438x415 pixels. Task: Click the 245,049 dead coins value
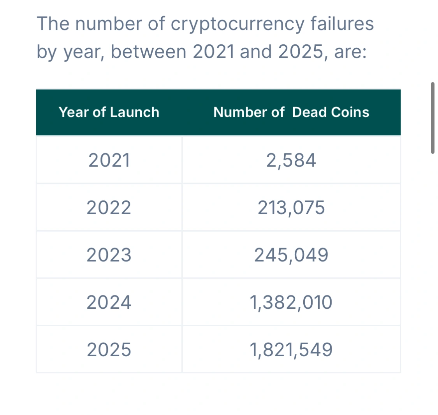point(291,255)
